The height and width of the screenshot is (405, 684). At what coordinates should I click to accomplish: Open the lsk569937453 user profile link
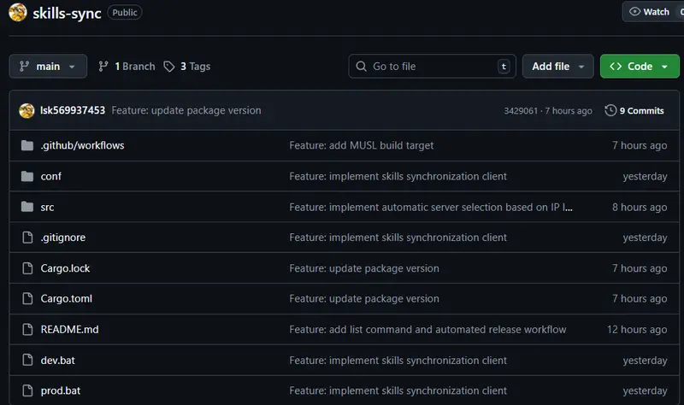[x=73, y=110]
